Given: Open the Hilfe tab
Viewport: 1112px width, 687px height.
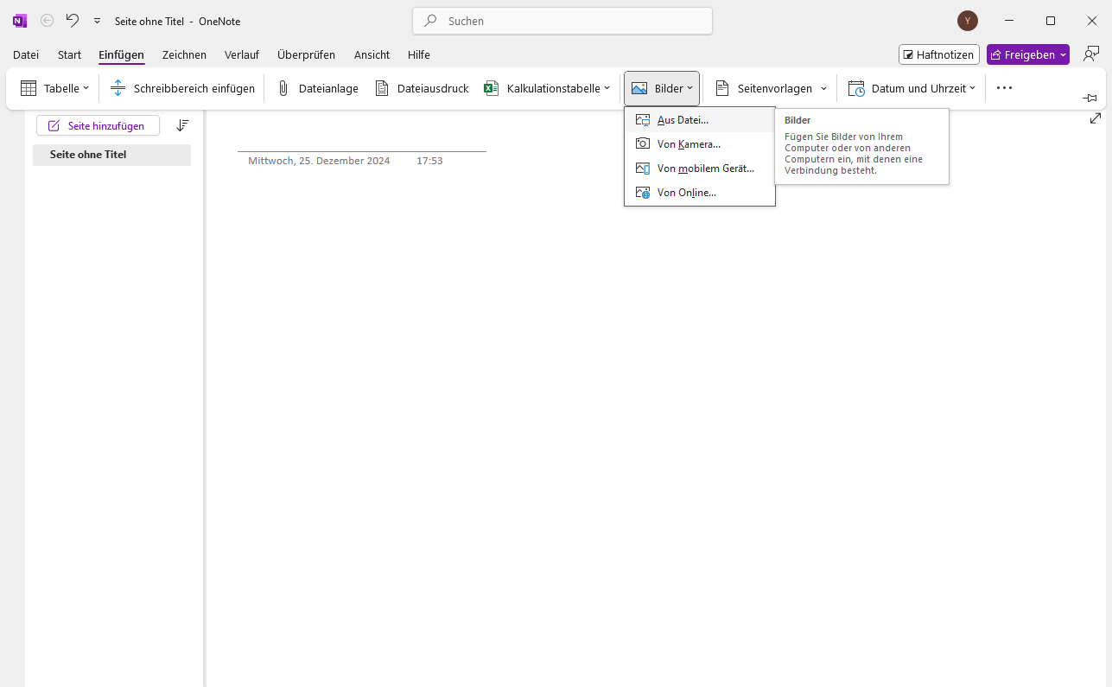Looking at the screenshot, I should coord(419,54).
